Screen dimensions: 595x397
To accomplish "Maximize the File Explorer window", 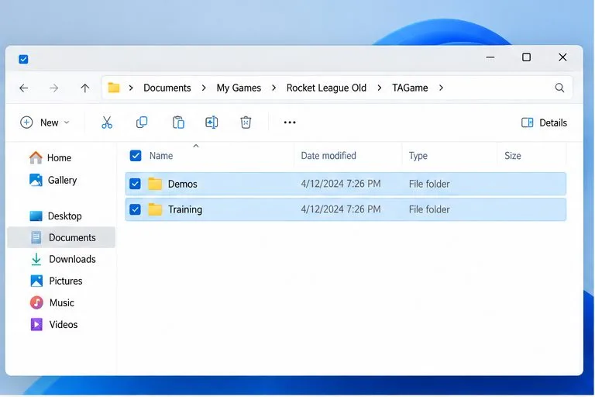I will (x=526, y=57).
